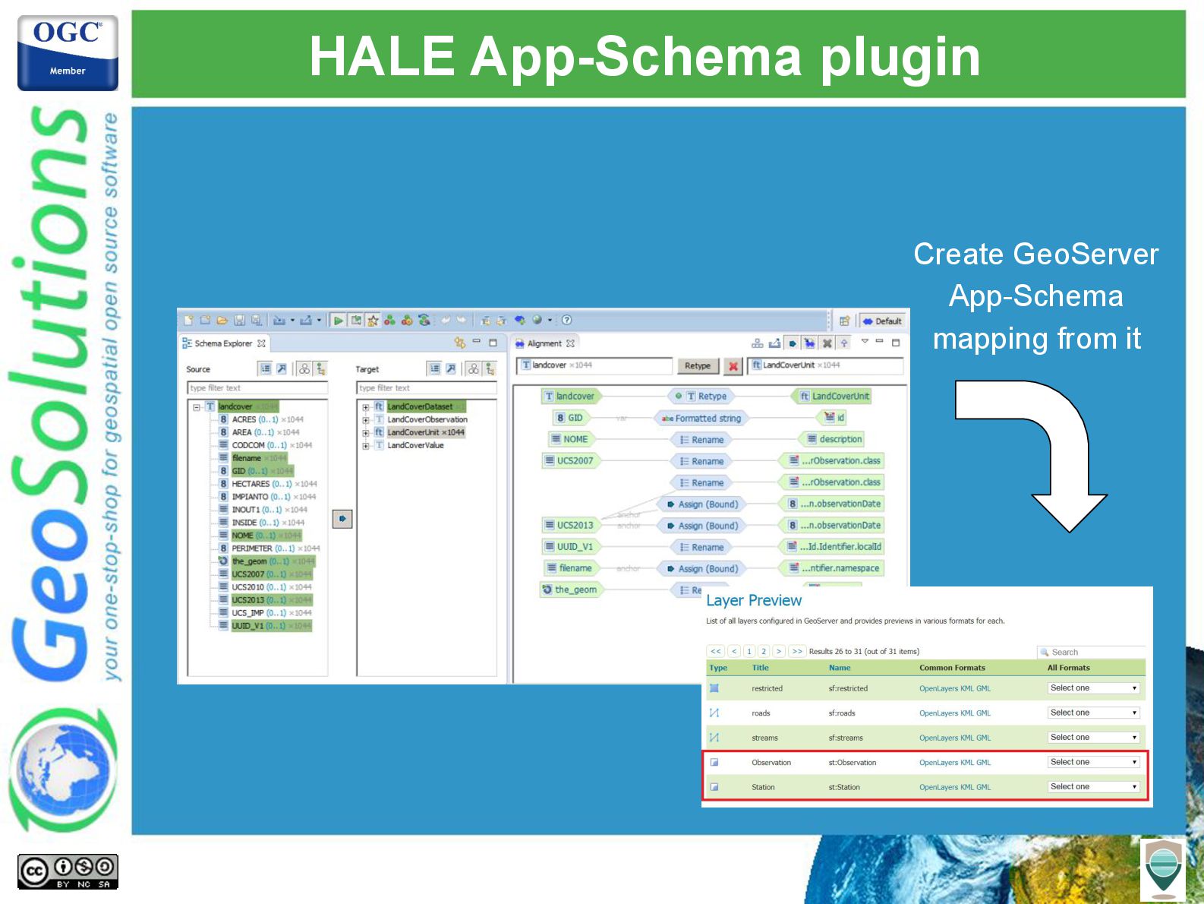The width and height of the screenshot is (1204, 904).
Task: Expand the LandCoverUnit target node
Action: pos(365,433)
